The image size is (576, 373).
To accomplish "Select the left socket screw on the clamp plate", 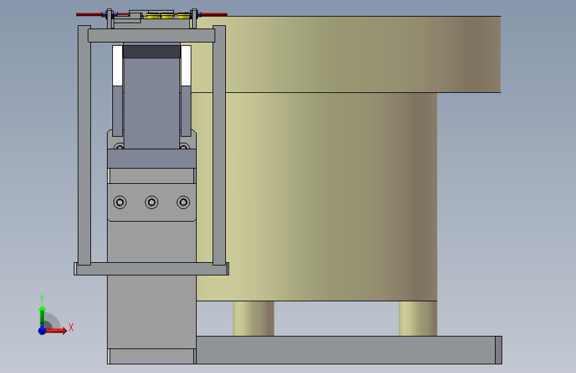I will [x=120, y=202].
